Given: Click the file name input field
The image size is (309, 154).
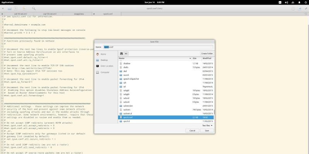Looking at the screenshot, I should pos(158,47).
